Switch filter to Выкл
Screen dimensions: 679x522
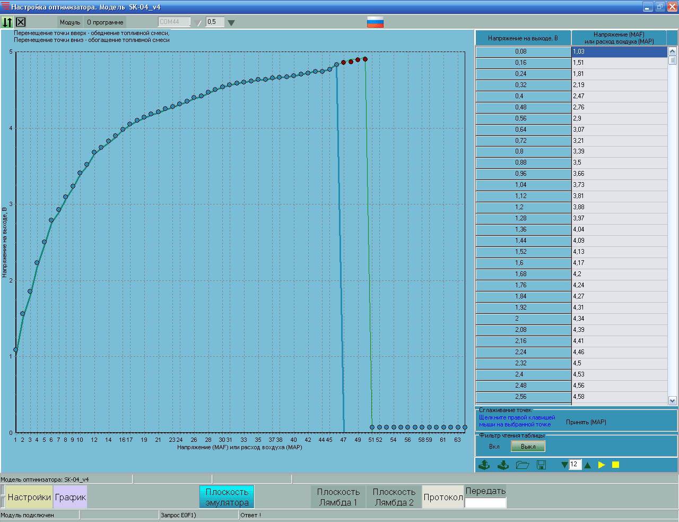[x=528, y=447]
